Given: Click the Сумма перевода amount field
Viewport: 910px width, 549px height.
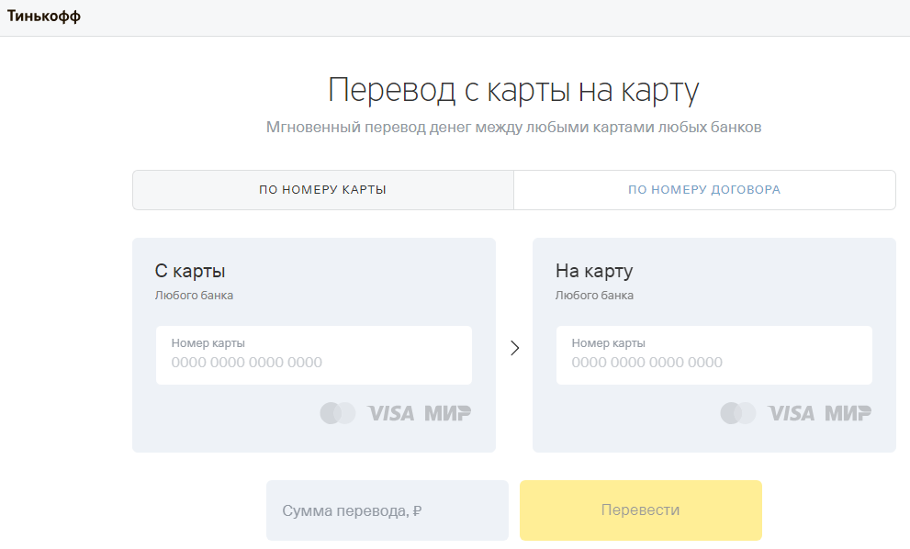Looking at the screenshot, I should point(387,510).
